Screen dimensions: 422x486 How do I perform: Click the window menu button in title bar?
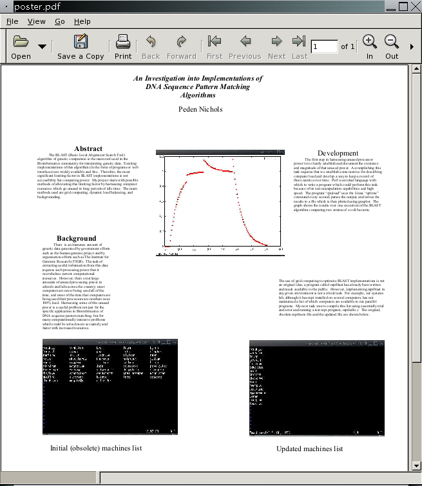(x=6, y=6)
